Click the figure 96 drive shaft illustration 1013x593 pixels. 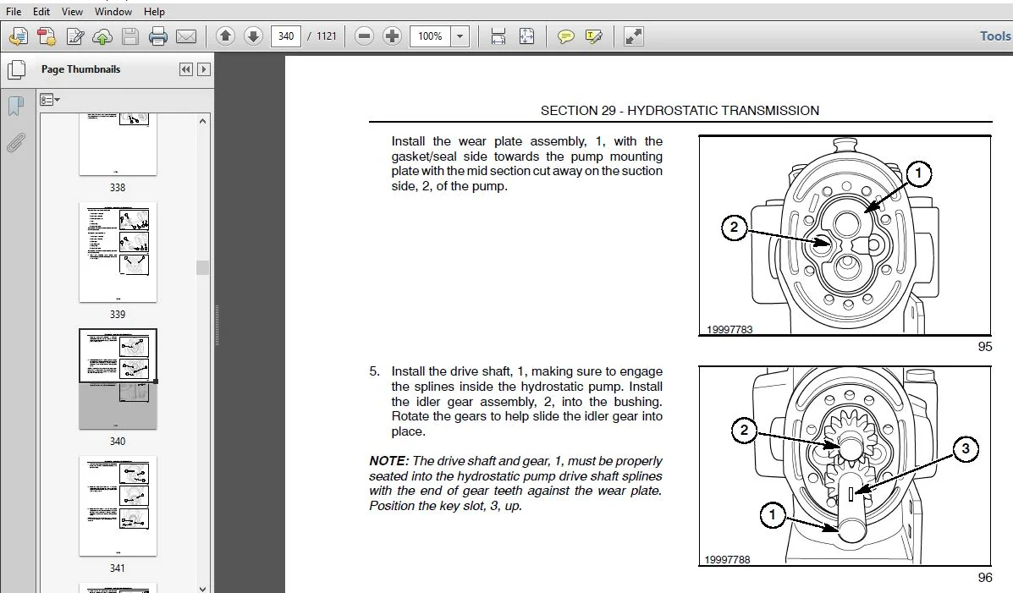845,466
